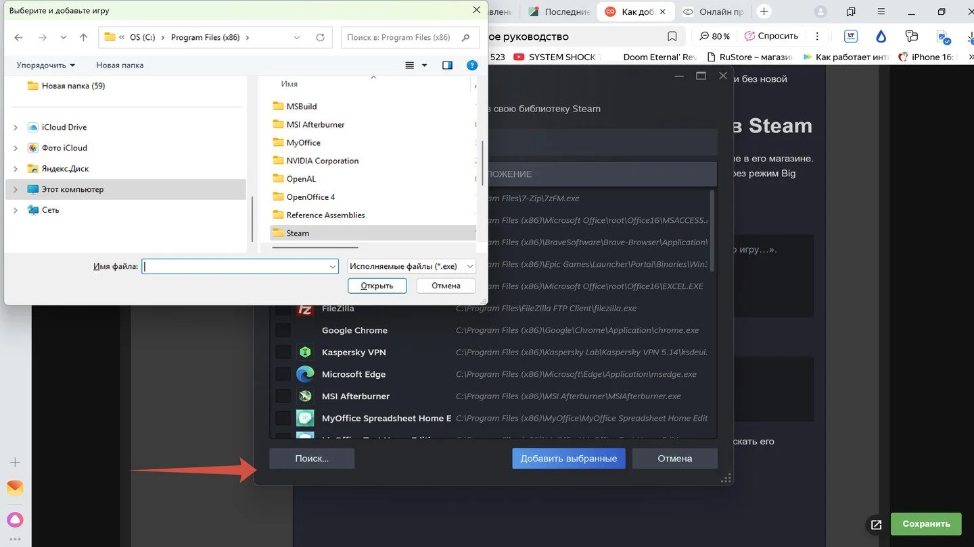Click the Поиск... browse button
This screenshot has width=974, height=547.
312,459
